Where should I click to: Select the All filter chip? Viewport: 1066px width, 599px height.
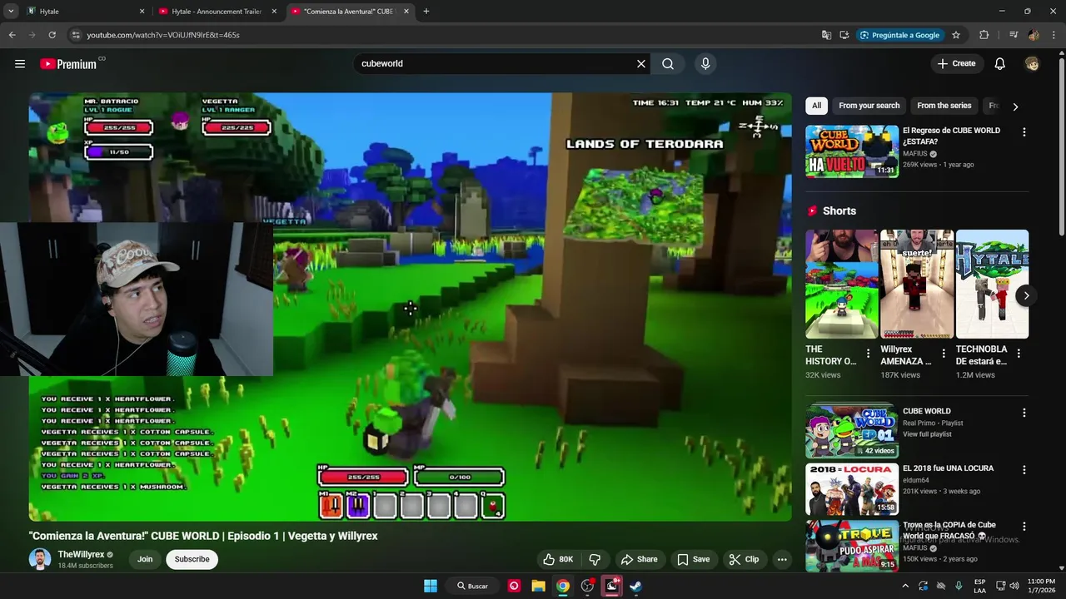pyautogui.click(x=816, y=106)
